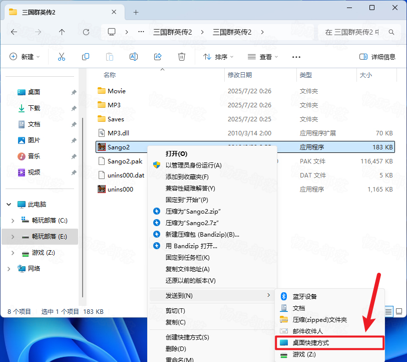
Task: Expand hidden breadcrumb path with ellipsis
Action: click(x=141, y=32)
